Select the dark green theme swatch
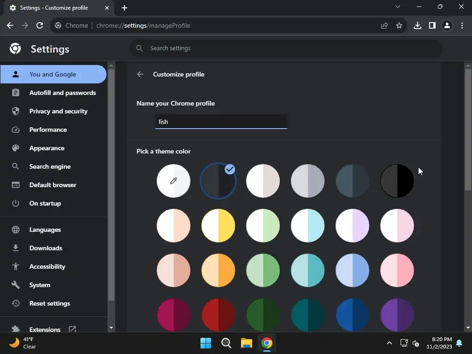Image resolution: width=472 pixels, height=354 pixels. (x=263, y=315)
